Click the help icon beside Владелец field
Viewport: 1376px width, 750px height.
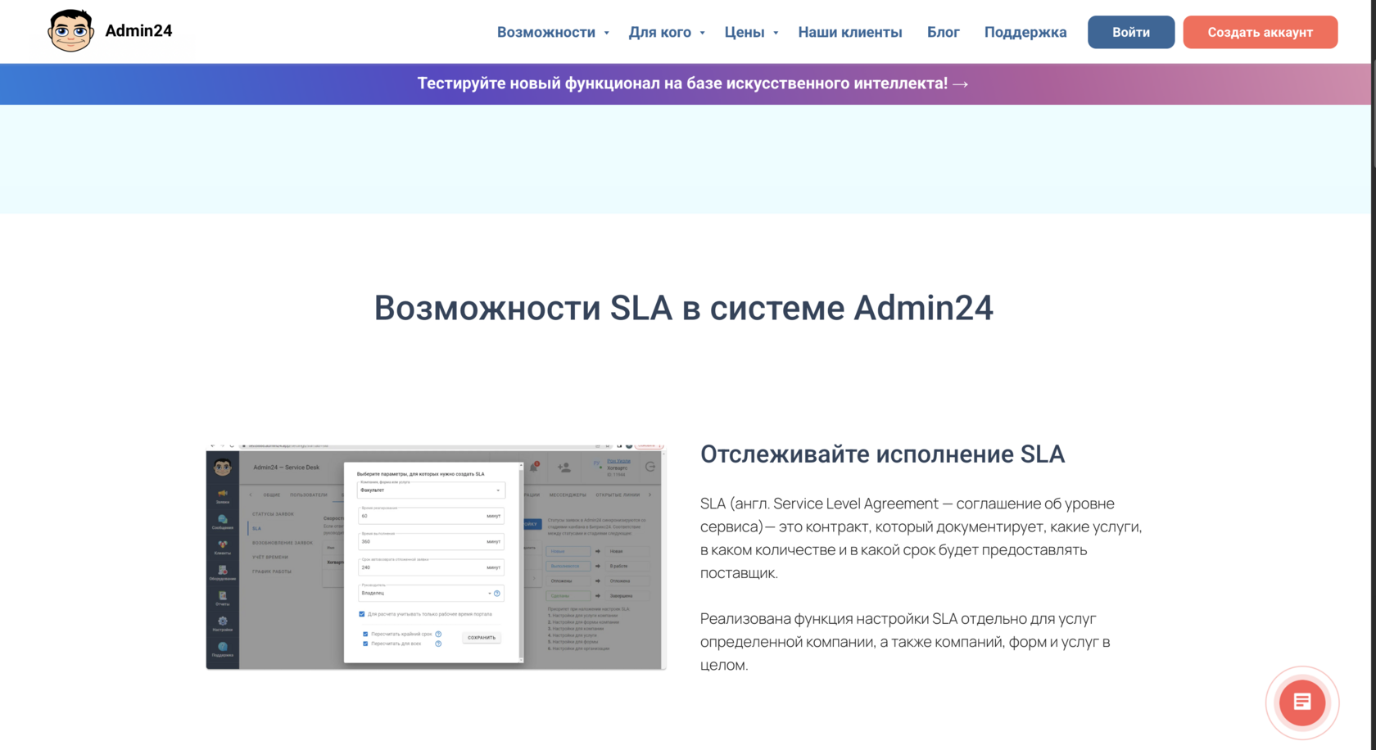pyautogui.click(x=497, y=594)
